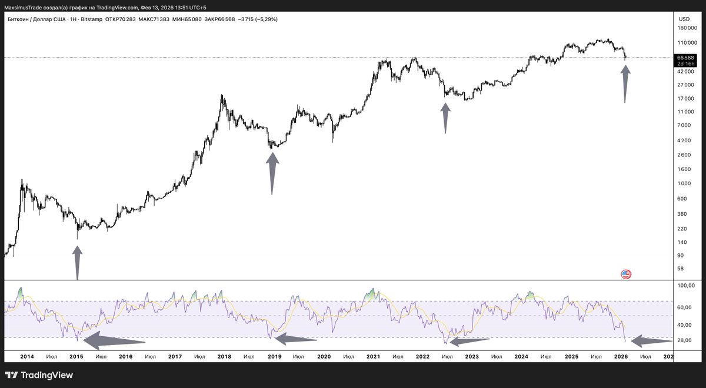Click the current price label 66 568

685,58
